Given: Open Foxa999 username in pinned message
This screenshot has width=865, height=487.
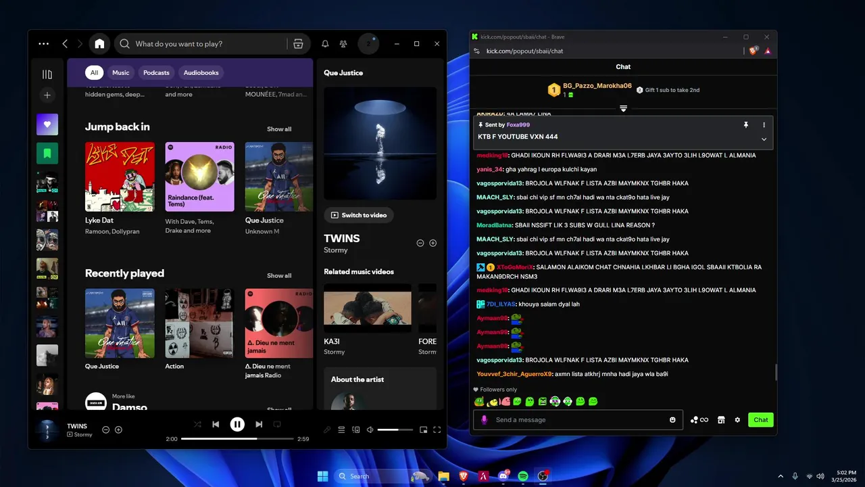Looking at the screenshot, I should (x=518, y=125).
